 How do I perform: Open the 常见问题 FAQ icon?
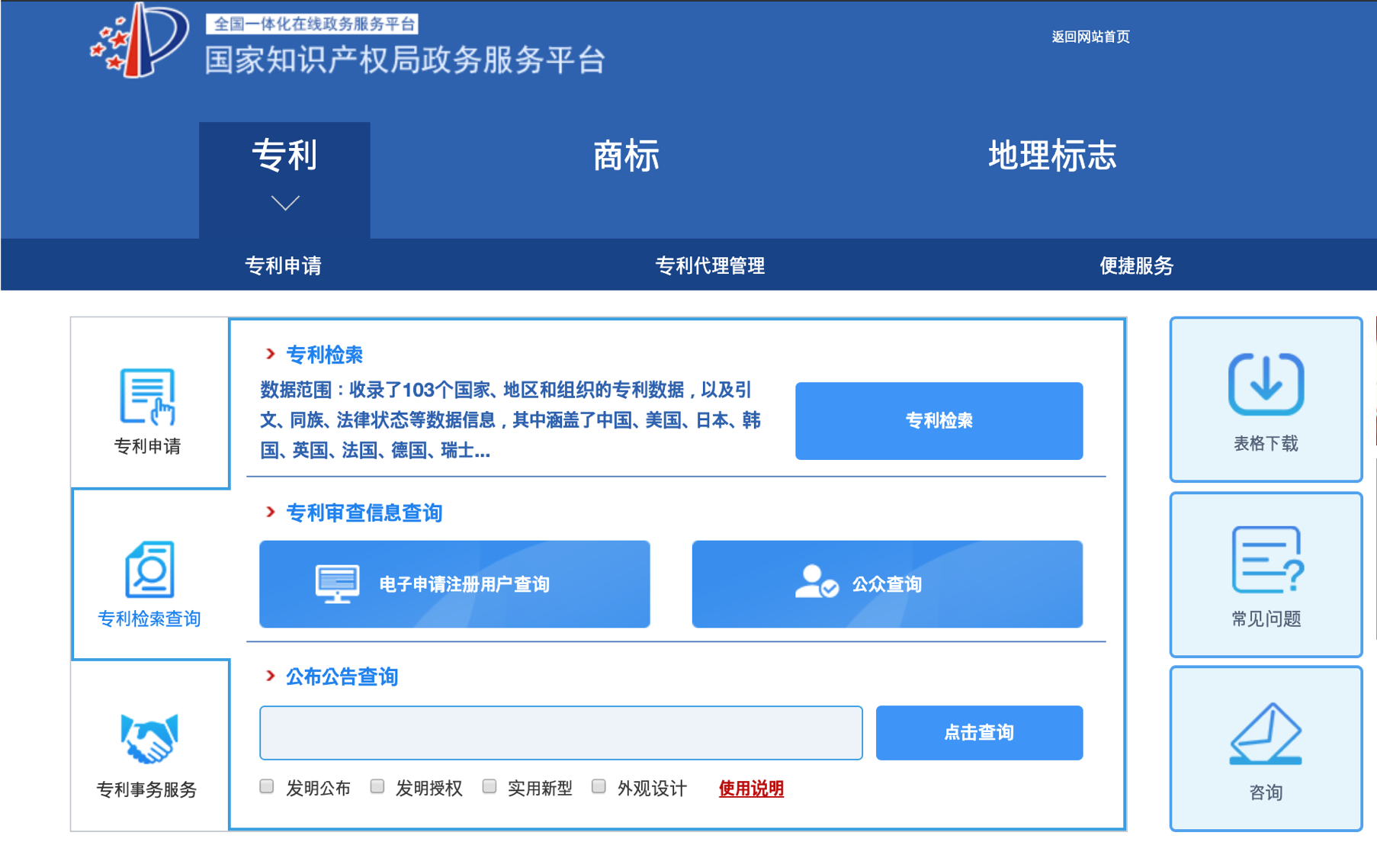click(1266, 560)
